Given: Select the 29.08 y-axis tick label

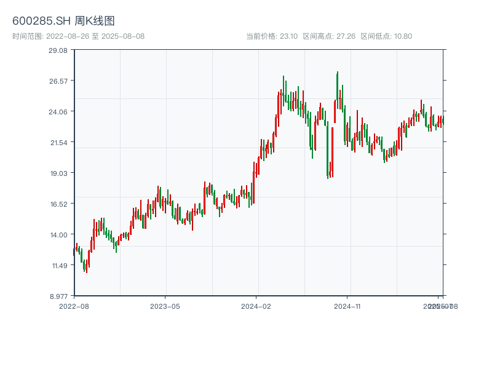Looking at the screenshot, I should pyautogui.click(x=58, y=50).
